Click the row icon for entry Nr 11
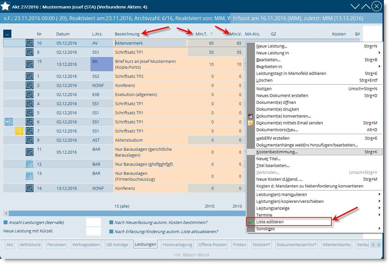Screen dimensions: 389x264 click(30, 152)
